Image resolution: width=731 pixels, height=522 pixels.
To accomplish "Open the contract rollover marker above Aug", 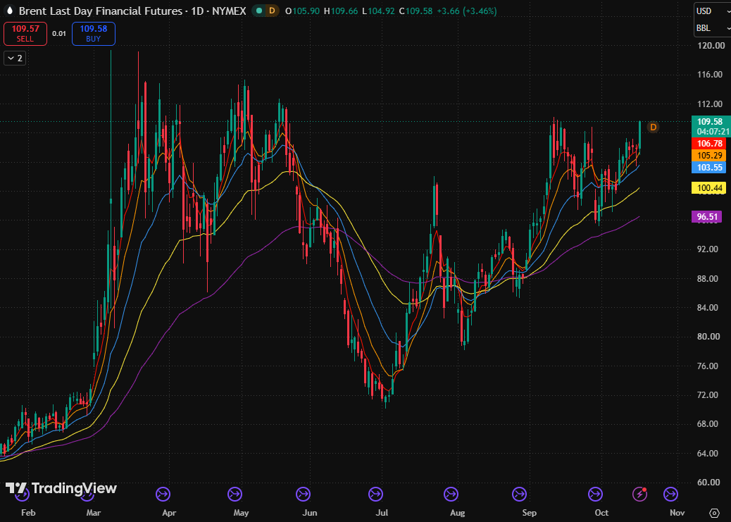I will pyautogui.click(x=451, y=494).
